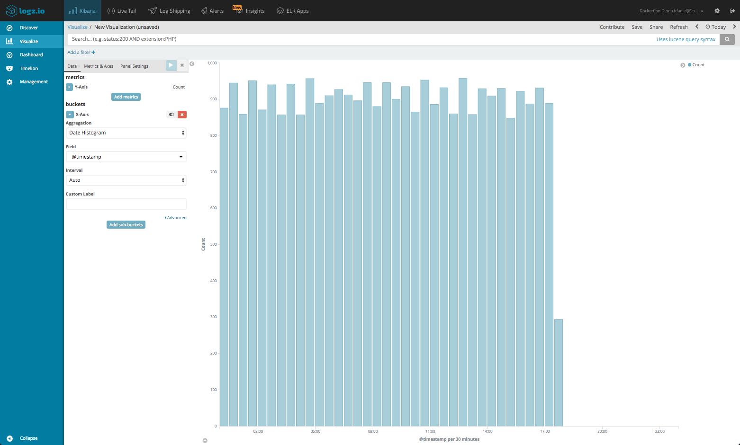Click Share in top bar
The width and height of the screenshot is (740, 445).
[656, 27]
